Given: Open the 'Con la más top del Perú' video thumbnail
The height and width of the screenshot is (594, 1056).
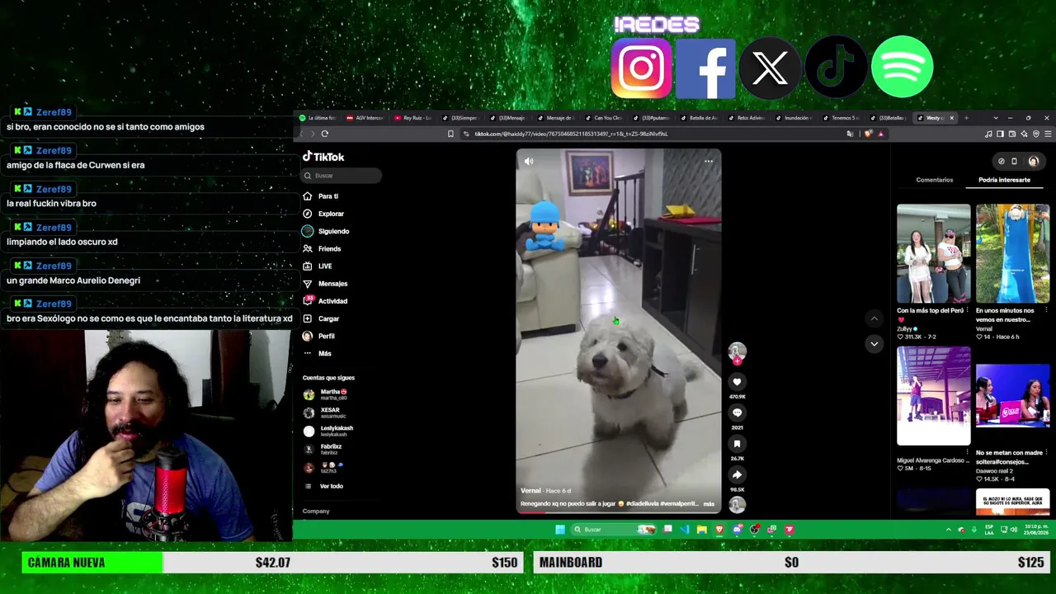Looking at the screenshot, I should point(934,253).
